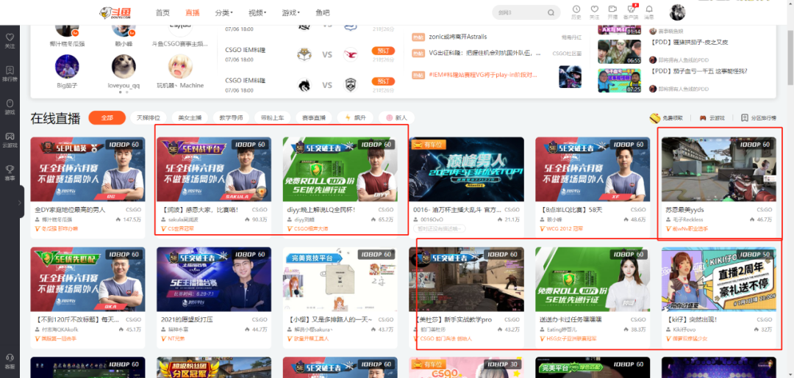Click 玩机器丶Machine anime avatar

[x=180, y=66]
